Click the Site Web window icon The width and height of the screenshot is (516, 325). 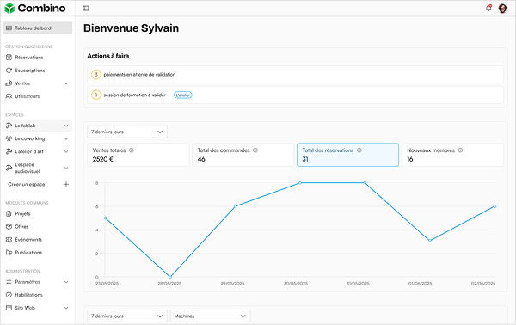click(9, 308)
